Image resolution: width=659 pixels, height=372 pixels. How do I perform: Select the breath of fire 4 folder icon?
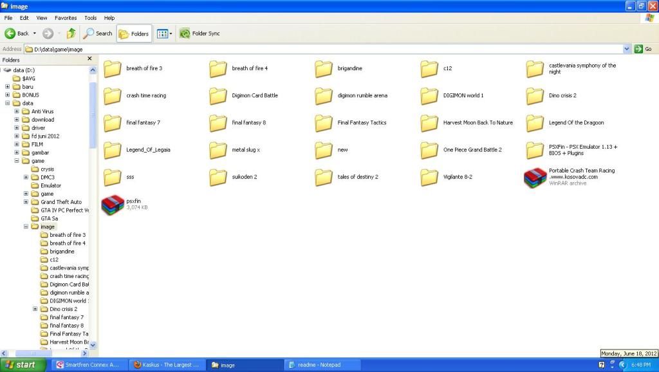[x=218, y=68]
